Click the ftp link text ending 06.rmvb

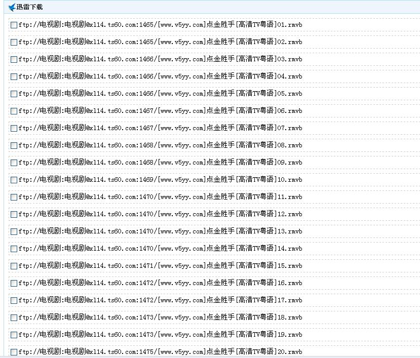(161, 110)
